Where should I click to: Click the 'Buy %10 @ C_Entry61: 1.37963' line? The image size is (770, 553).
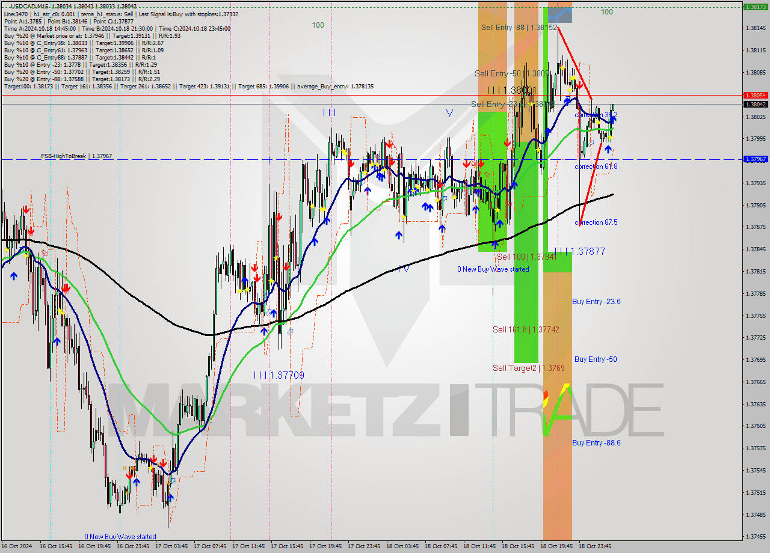tap(84, 50)
